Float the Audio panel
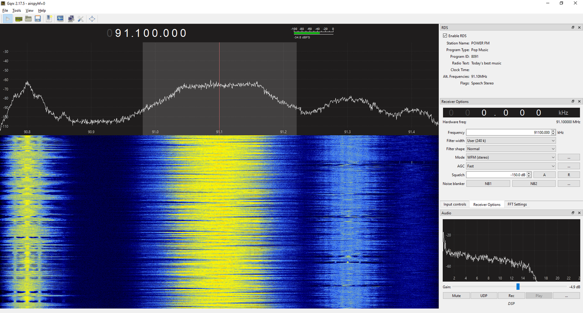Screen dimensions: 583x313 [573, 213]
